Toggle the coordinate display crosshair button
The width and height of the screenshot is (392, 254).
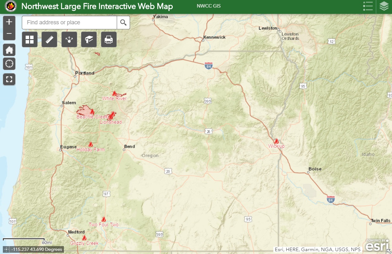[x=7, y=249]
